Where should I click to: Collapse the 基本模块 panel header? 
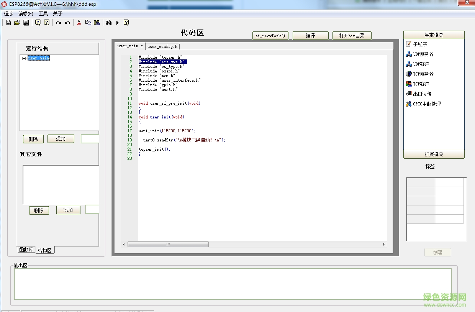pyautogui.click(x=434, y=34)
